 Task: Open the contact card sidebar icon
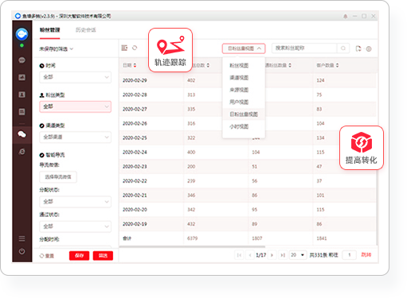(22, 95)
